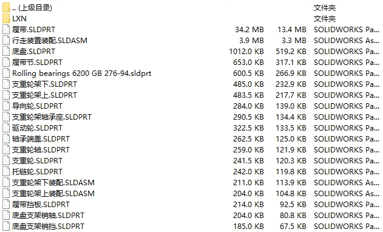
Task: Select 支重轮架上装配.SLDASM assembly file
Action: 53,193
